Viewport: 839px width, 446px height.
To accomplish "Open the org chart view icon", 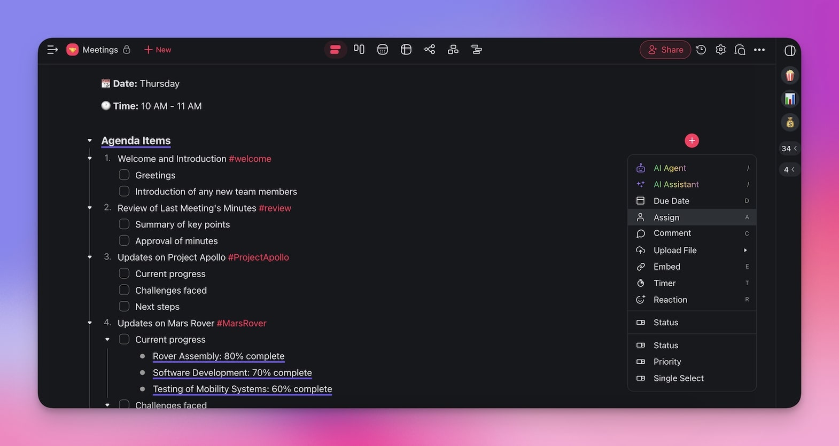I will pyautogui.click(x=453, y=50).
